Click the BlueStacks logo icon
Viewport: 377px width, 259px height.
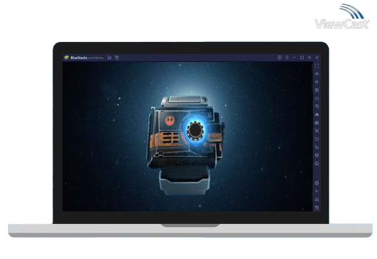66,58
